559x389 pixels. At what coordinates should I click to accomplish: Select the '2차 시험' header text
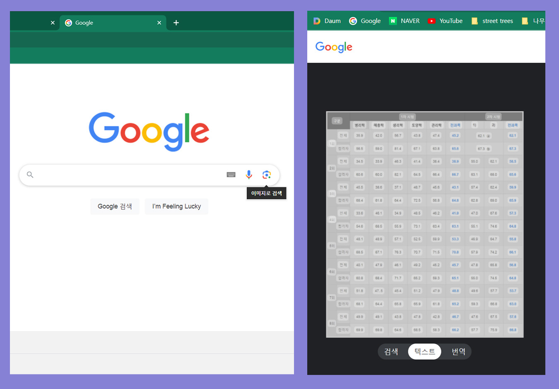coord(494,117)
